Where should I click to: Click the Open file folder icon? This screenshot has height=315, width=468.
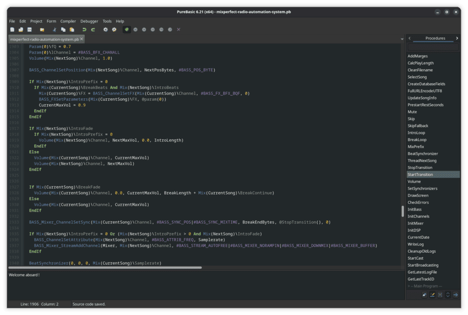tap(42, 30)
